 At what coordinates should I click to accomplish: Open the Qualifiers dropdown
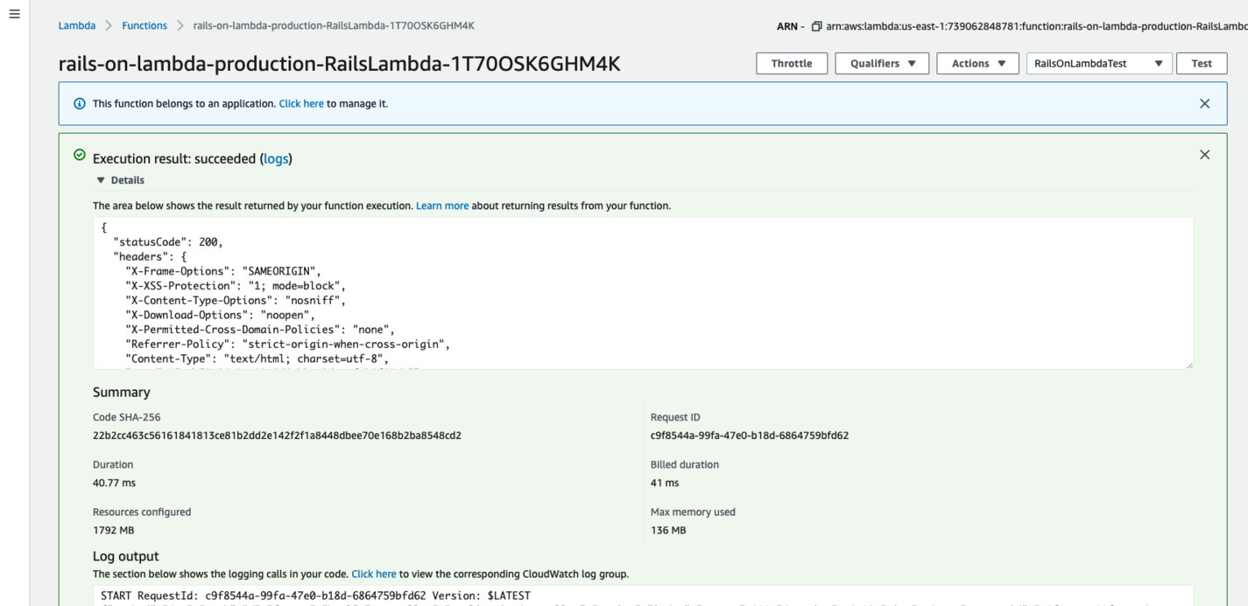click(881, 63)
